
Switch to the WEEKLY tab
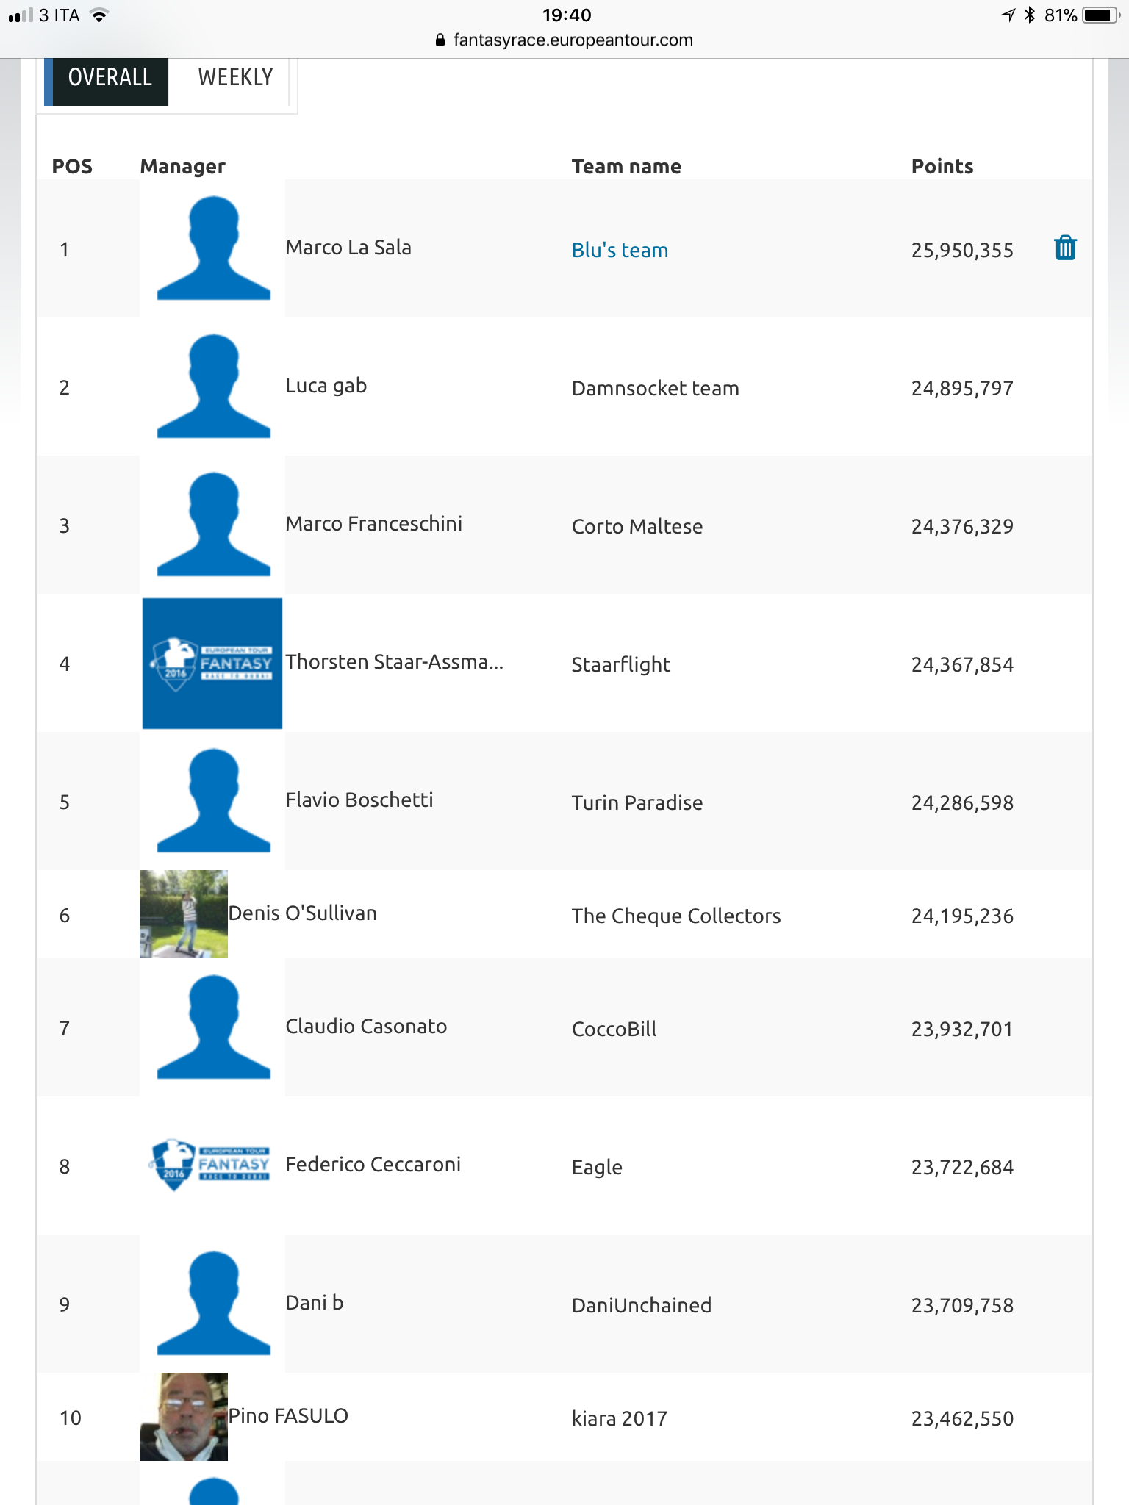235,78
